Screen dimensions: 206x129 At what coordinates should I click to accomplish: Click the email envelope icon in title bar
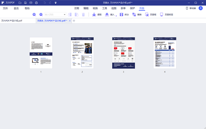pyautogui.click(x=31, y=3)
